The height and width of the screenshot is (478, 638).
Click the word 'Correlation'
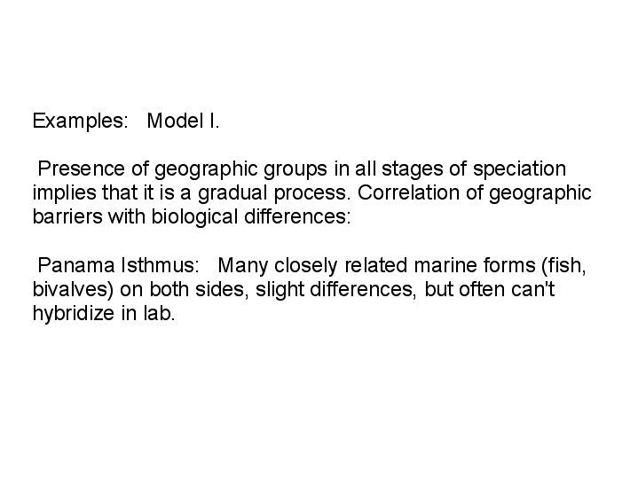[408, 192]
